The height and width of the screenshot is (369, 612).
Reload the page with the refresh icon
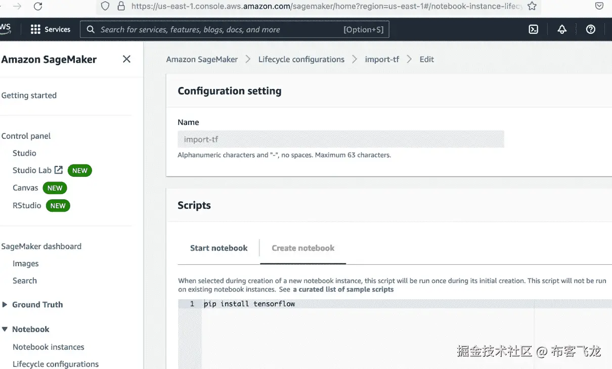pyautogui.click(x=38, y=6)
